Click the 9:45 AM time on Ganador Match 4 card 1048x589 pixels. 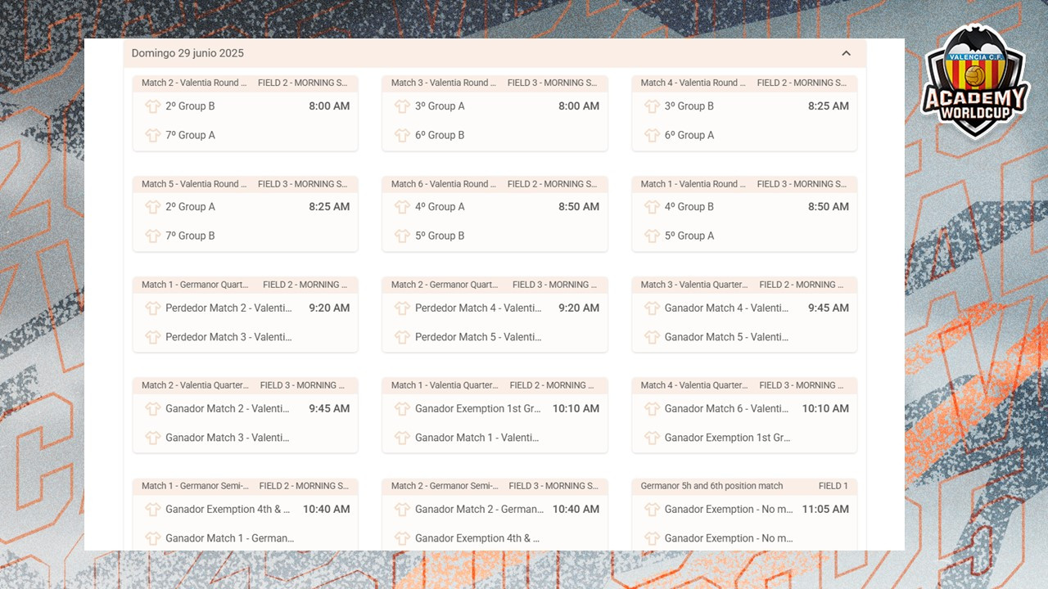click(x=829, y=308)
